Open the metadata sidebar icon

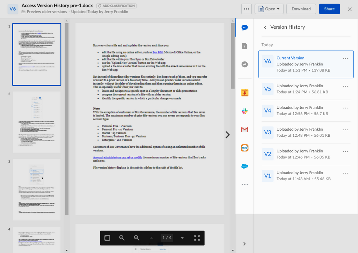point(244,64)
